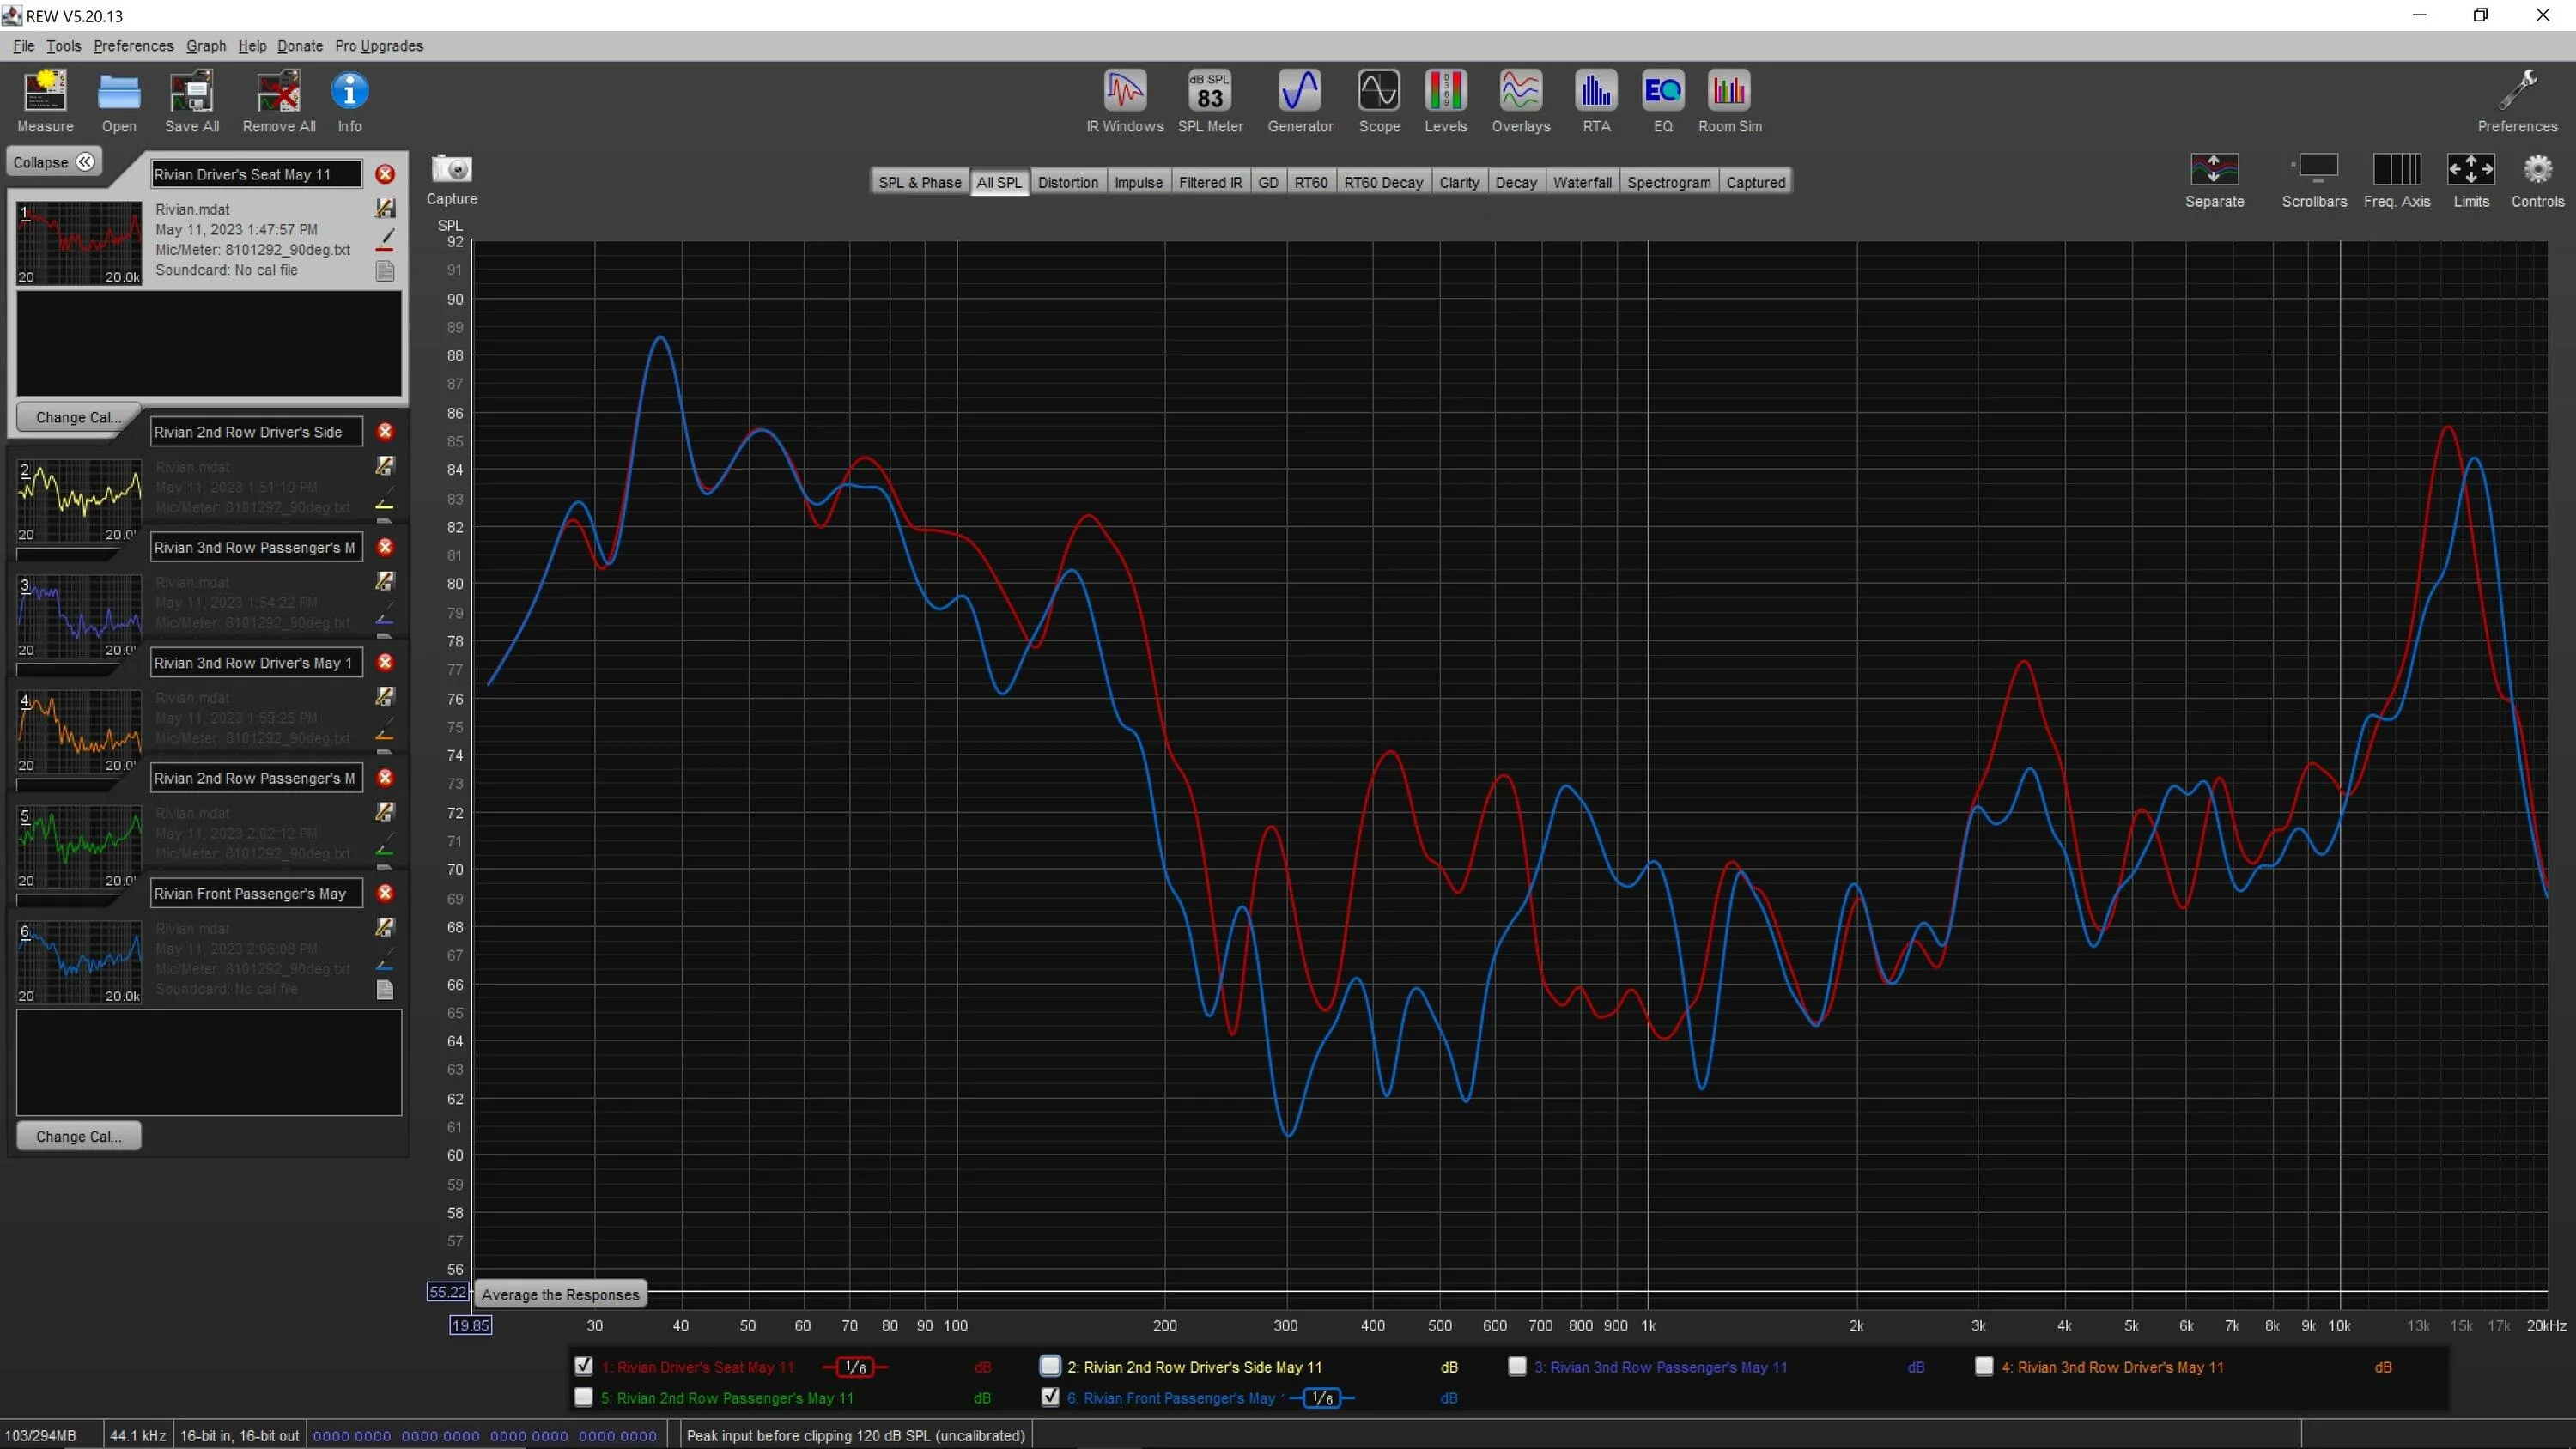Click 1/6 smoothing badge on Front Passenger's trace

(1322, 1398)
